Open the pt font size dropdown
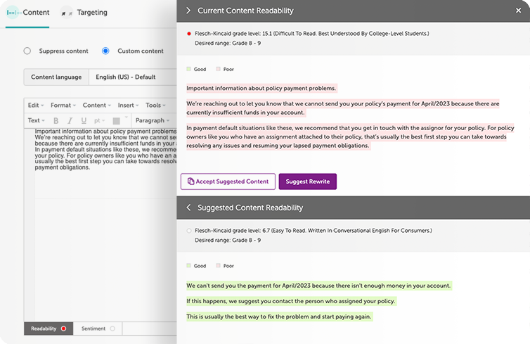The width and height of the screenshot is (530, 344). coord(99,121)
